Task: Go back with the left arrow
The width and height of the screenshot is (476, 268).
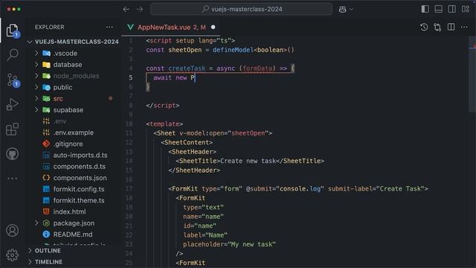Action: [126, 9]
